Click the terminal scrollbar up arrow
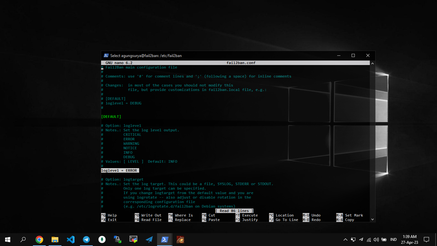Image resolution: width=437 pixels, height=246 pixels. click(x=372, y=63)
